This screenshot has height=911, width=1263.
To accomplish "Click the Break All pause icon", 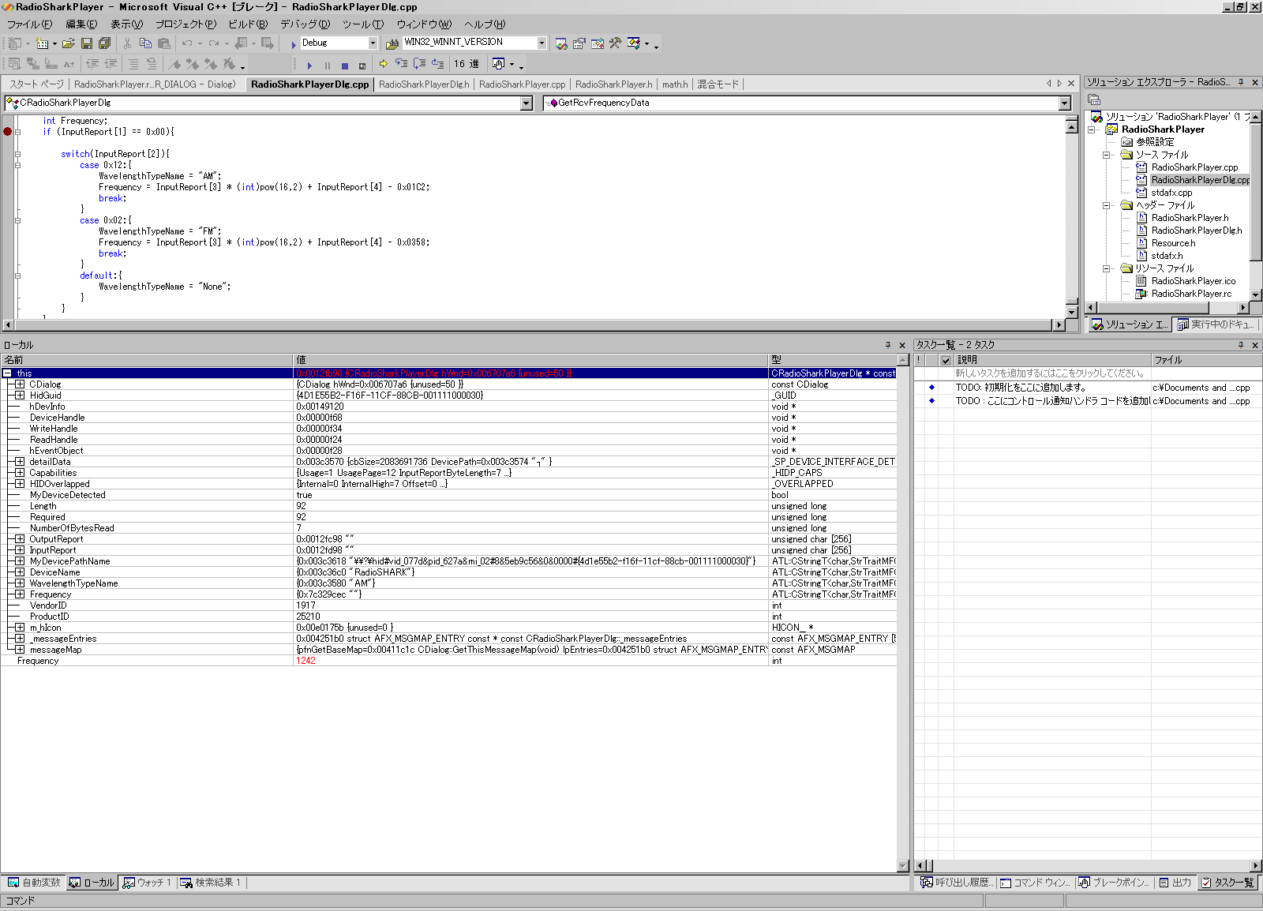I will click(328, 65).
